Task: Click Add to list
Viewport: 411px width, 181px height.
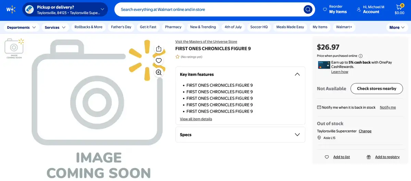Action: (341, 157)
